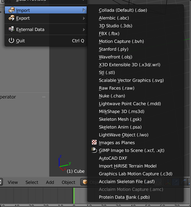Image resolution: width=191 pixels, height=207 pixels.
Task: Open the Add menu in 3D header
Action: [x=50, y=182]
